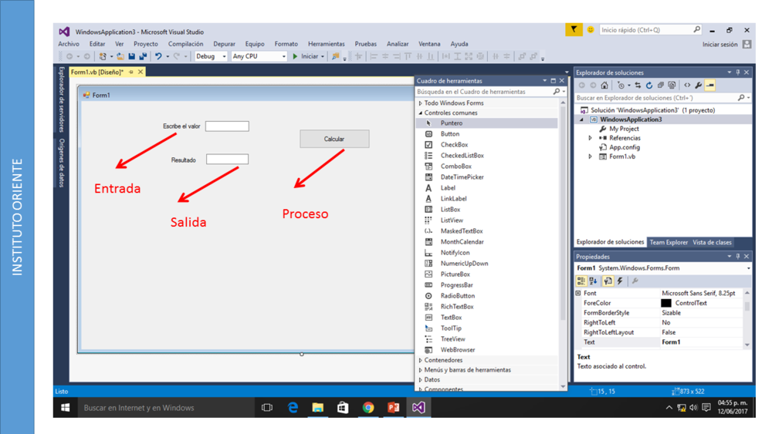Select the PictureBox control in the toolbox
This screenshot has height=434, width=772.
[455, 274]
